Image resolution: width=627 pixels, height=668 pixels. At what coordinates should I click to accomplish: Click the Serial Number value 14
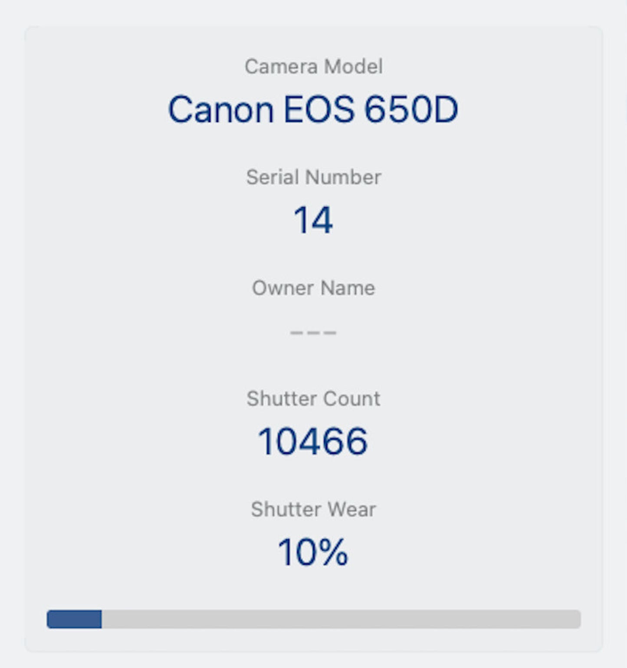click(x=313, y=220)
